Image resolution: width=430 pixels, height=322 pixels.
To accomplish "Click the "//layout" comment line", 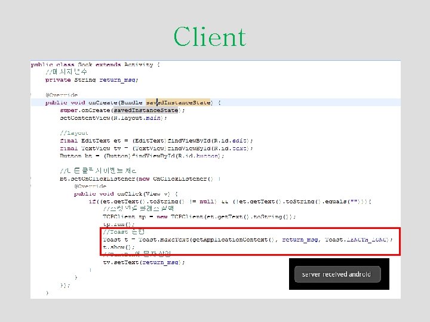I will click(74, 133).
